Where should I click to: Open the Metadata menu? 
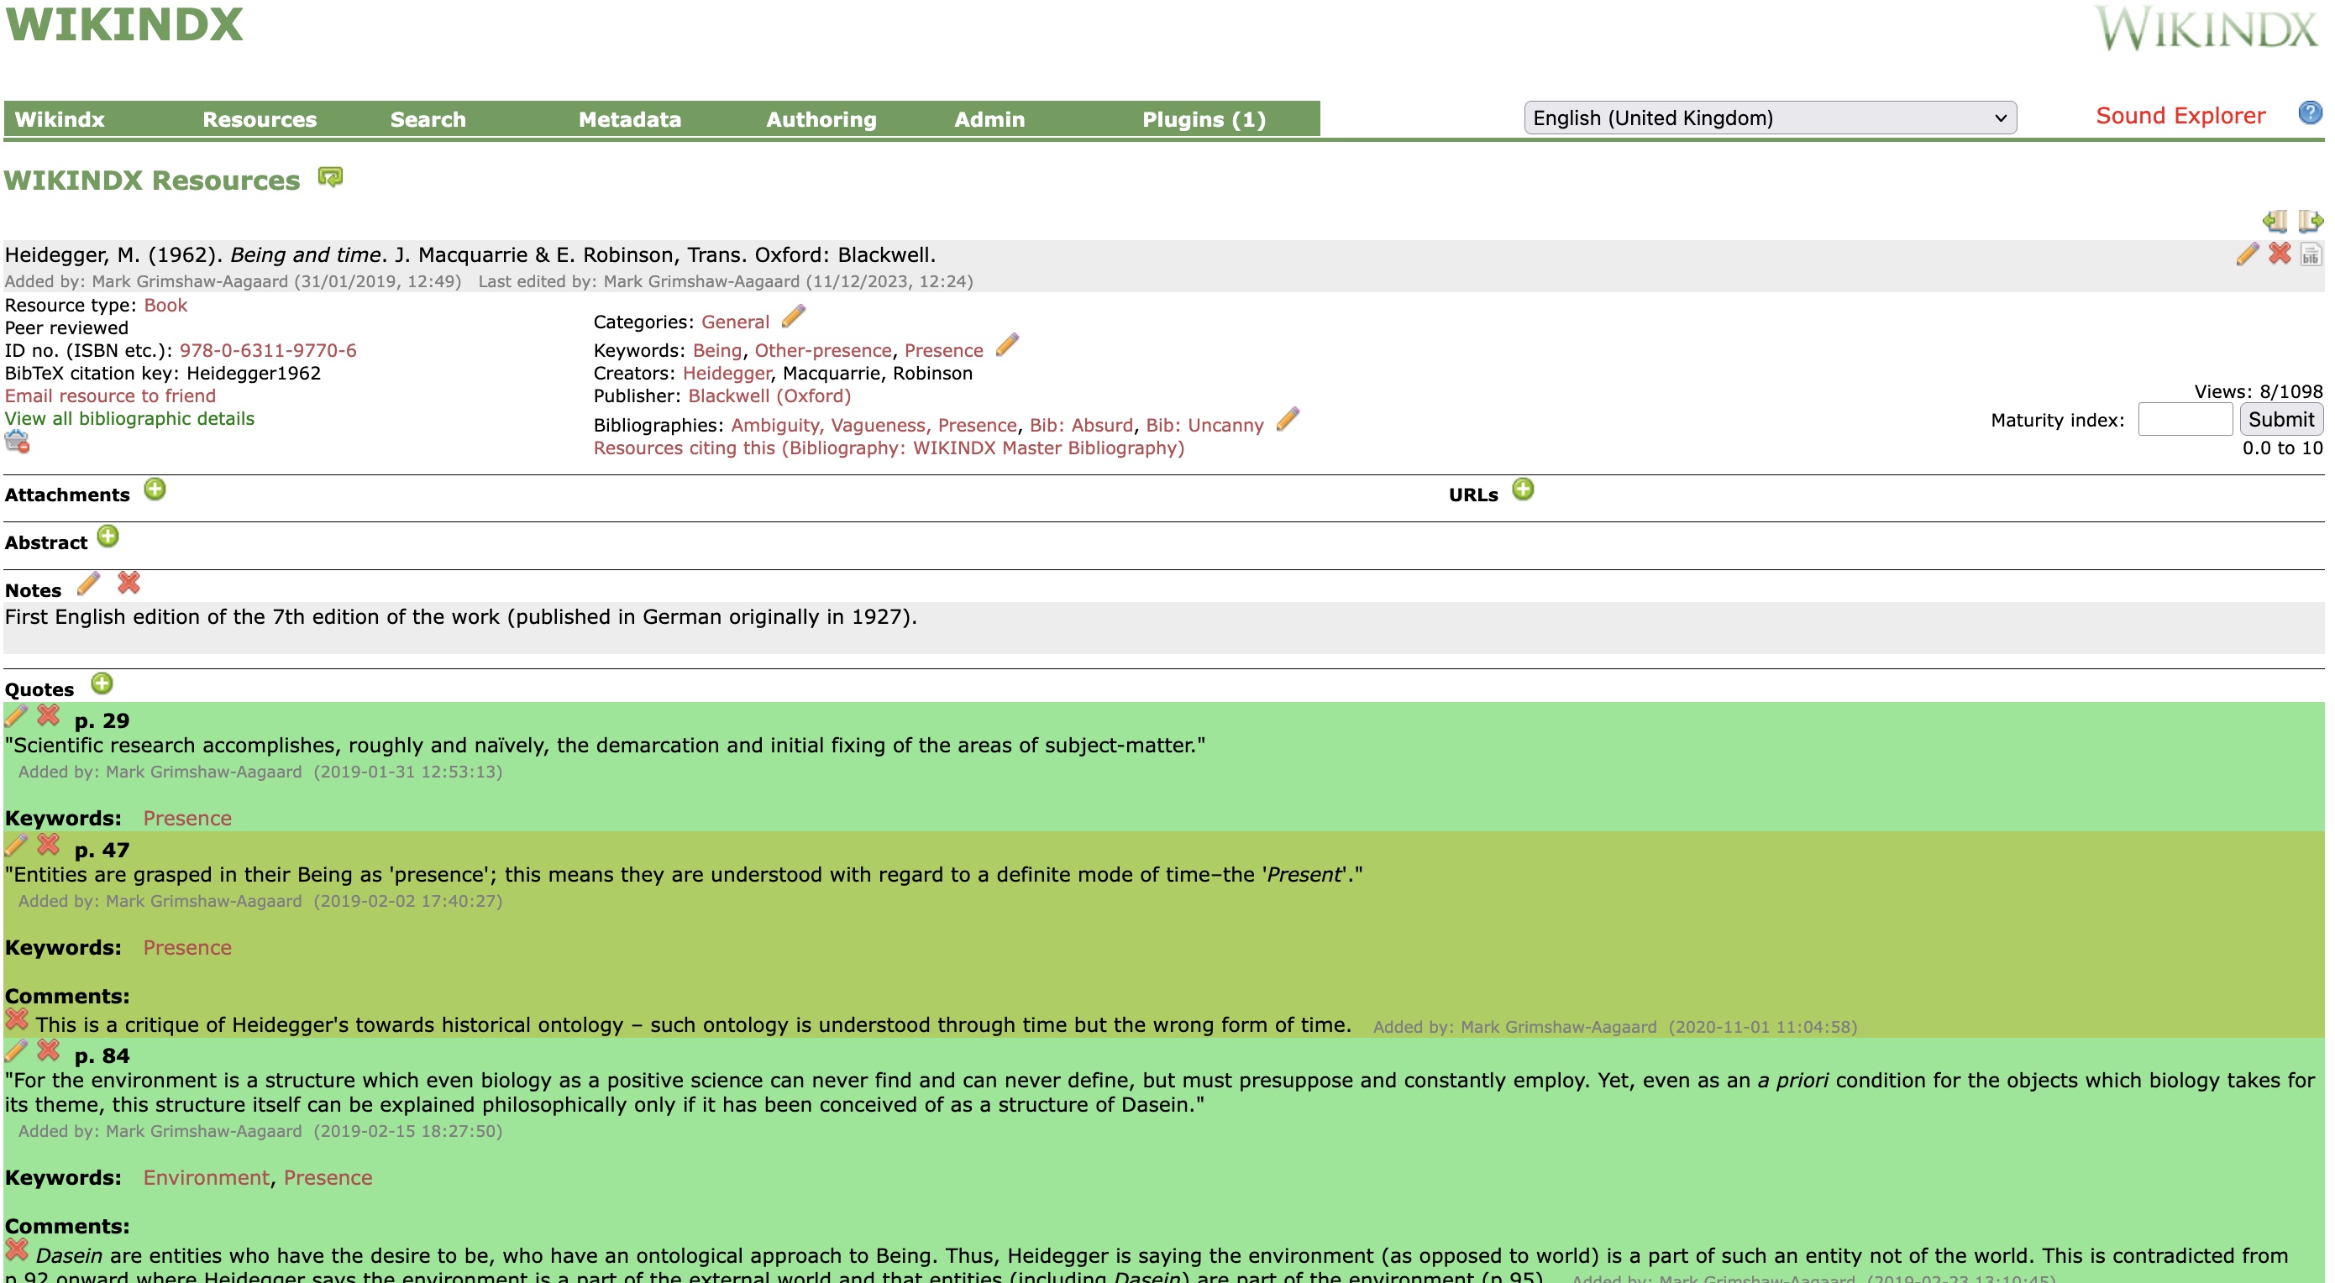coord(630,118)
